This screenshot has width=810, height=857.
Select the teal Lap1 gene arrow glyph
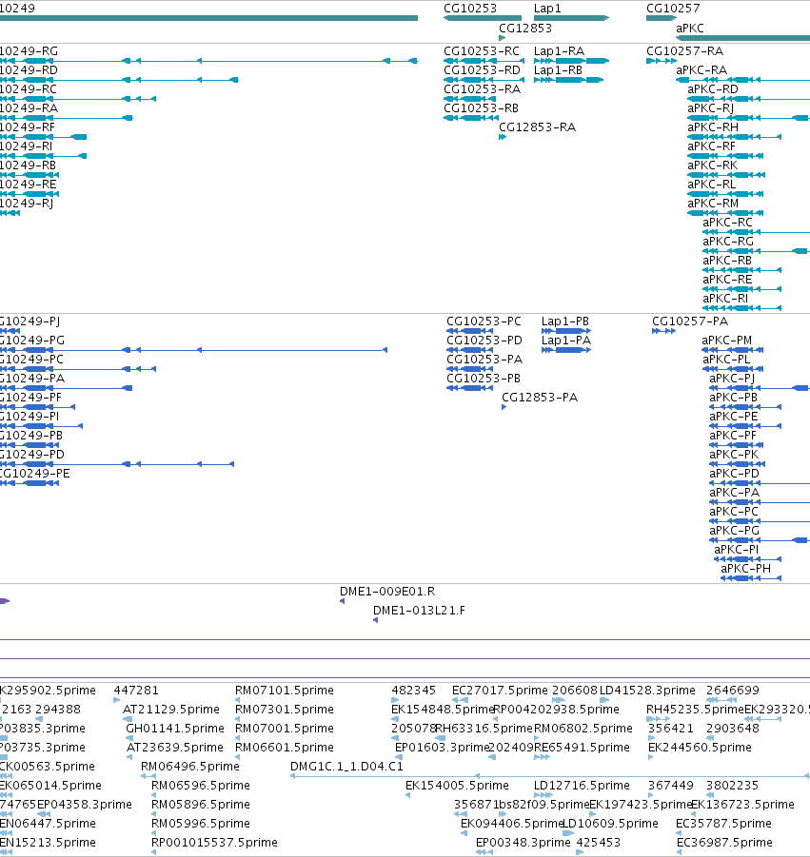pos(571,18)
